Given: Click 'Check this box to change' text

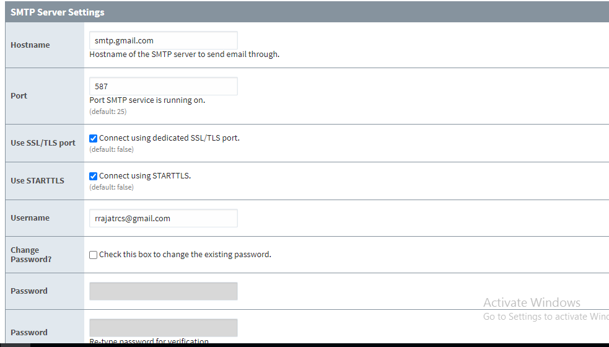Looking at the screenshot, I should pos(185,255).
